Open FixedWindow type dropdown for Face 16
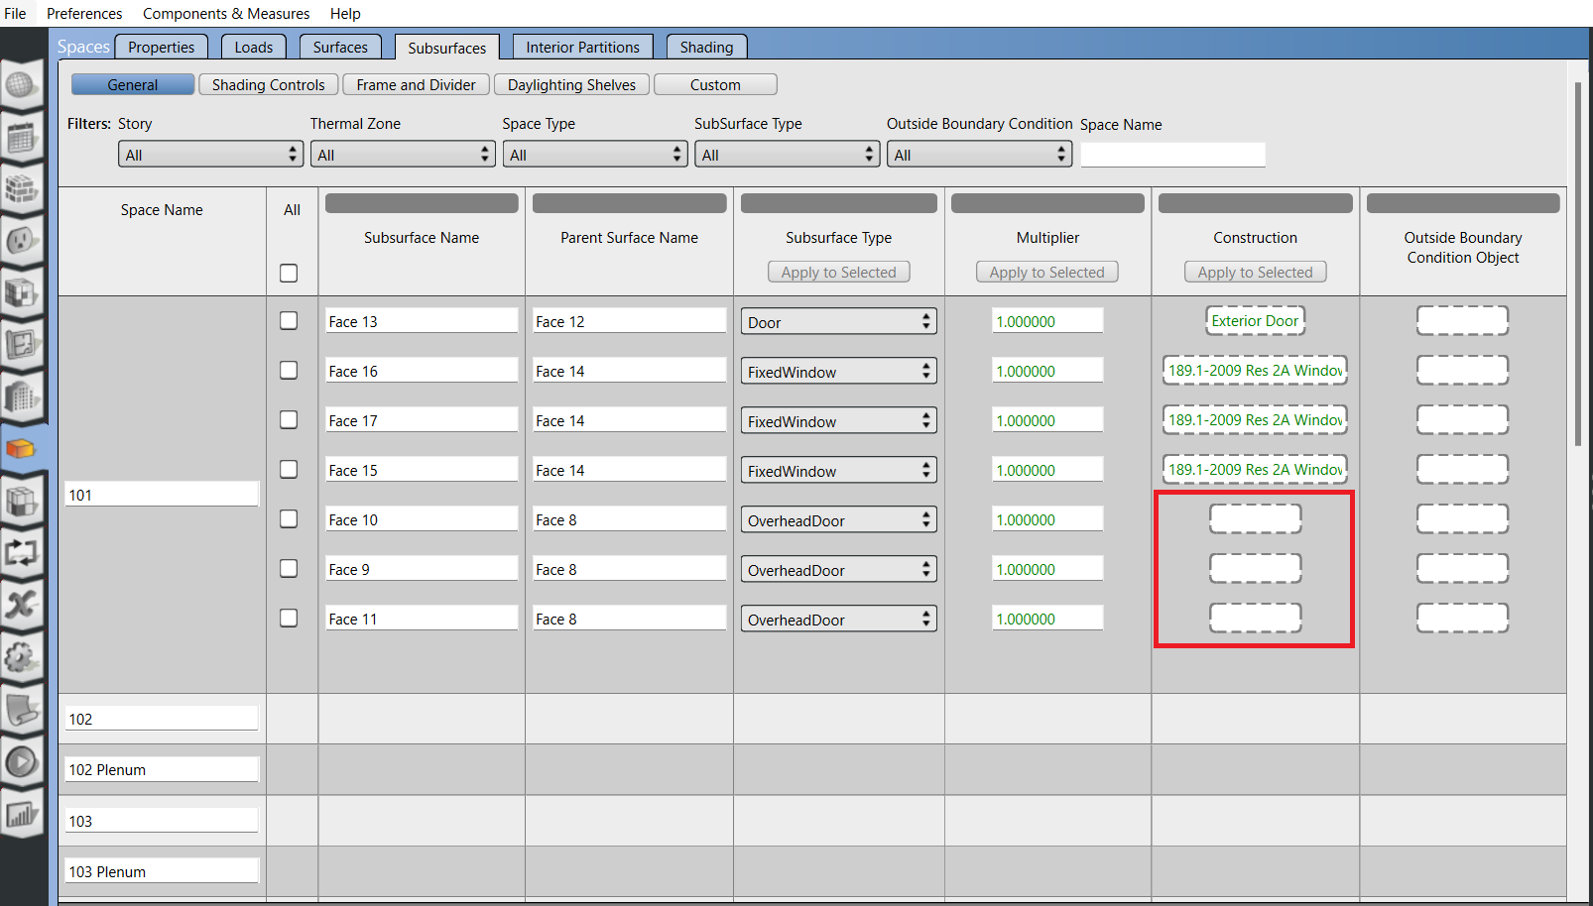The width and height of the screenshot is (1593, 906). point(839,372)
